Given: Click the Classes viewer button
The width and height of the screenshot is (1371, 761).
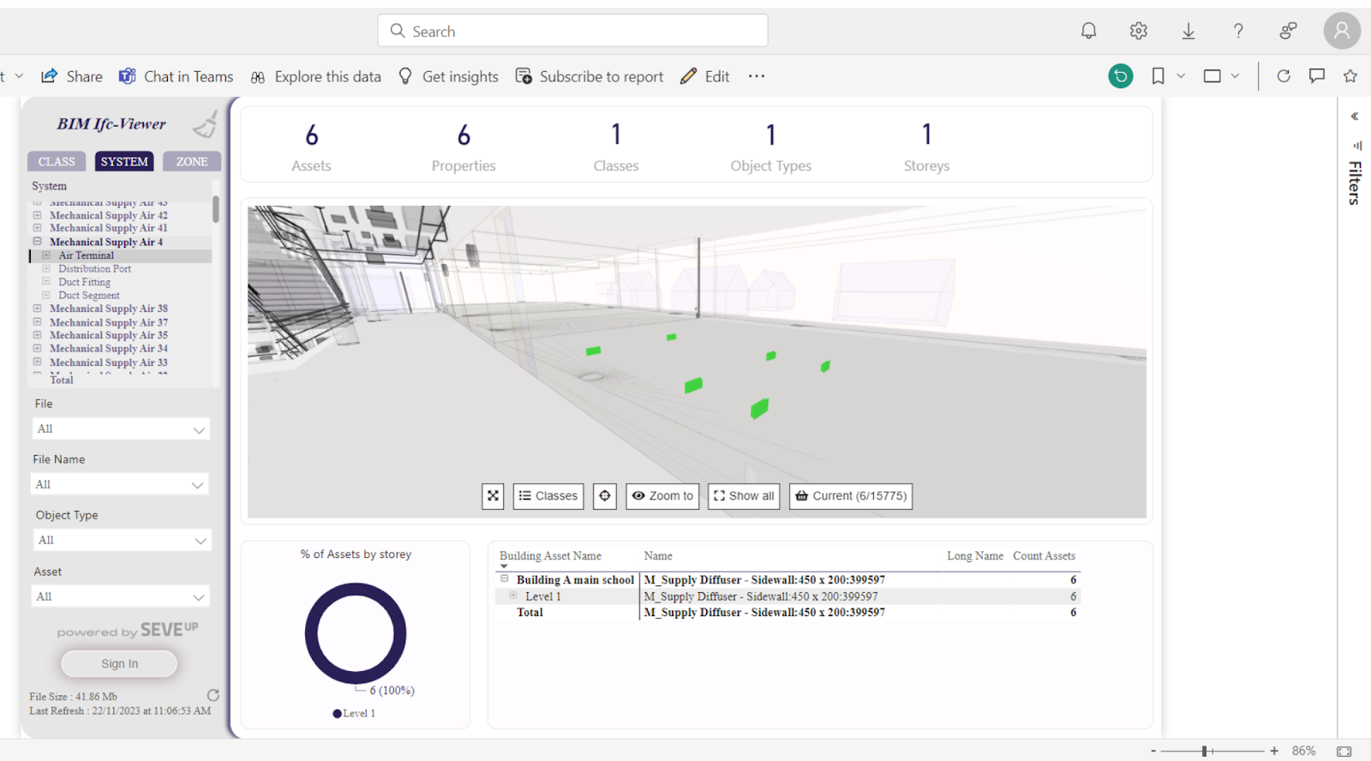Looking at the screenshot, I should (548, 496).
